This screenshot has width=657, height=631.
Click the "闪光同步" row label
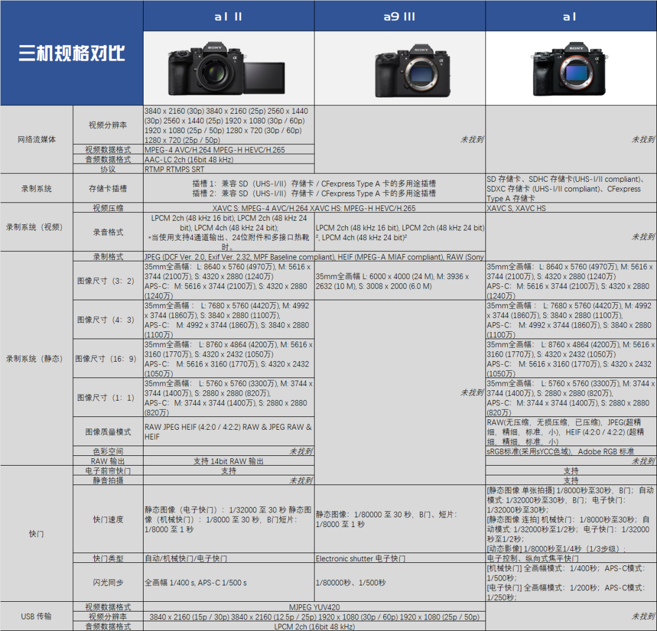108,582
